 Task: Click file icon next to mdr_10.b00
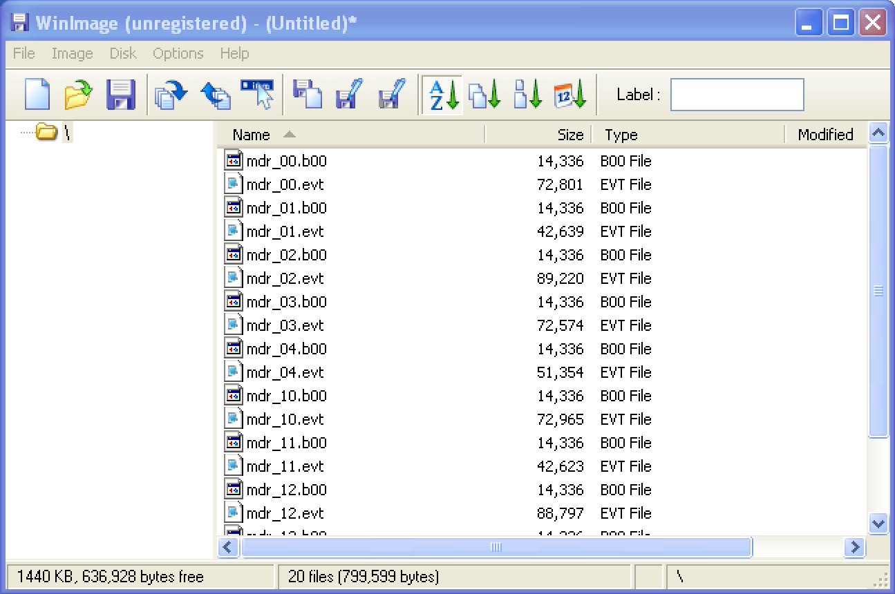234,395
